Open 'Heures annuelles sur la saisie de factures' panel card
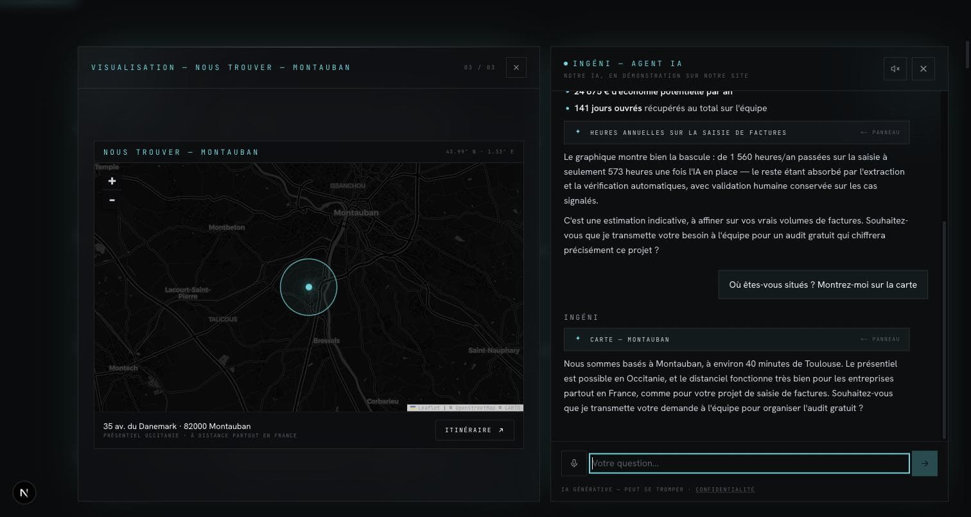 (x=737, y=132)
